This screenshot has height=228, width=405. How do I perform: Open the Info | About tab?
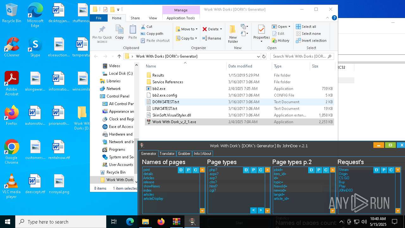click(x=202, y=154)
